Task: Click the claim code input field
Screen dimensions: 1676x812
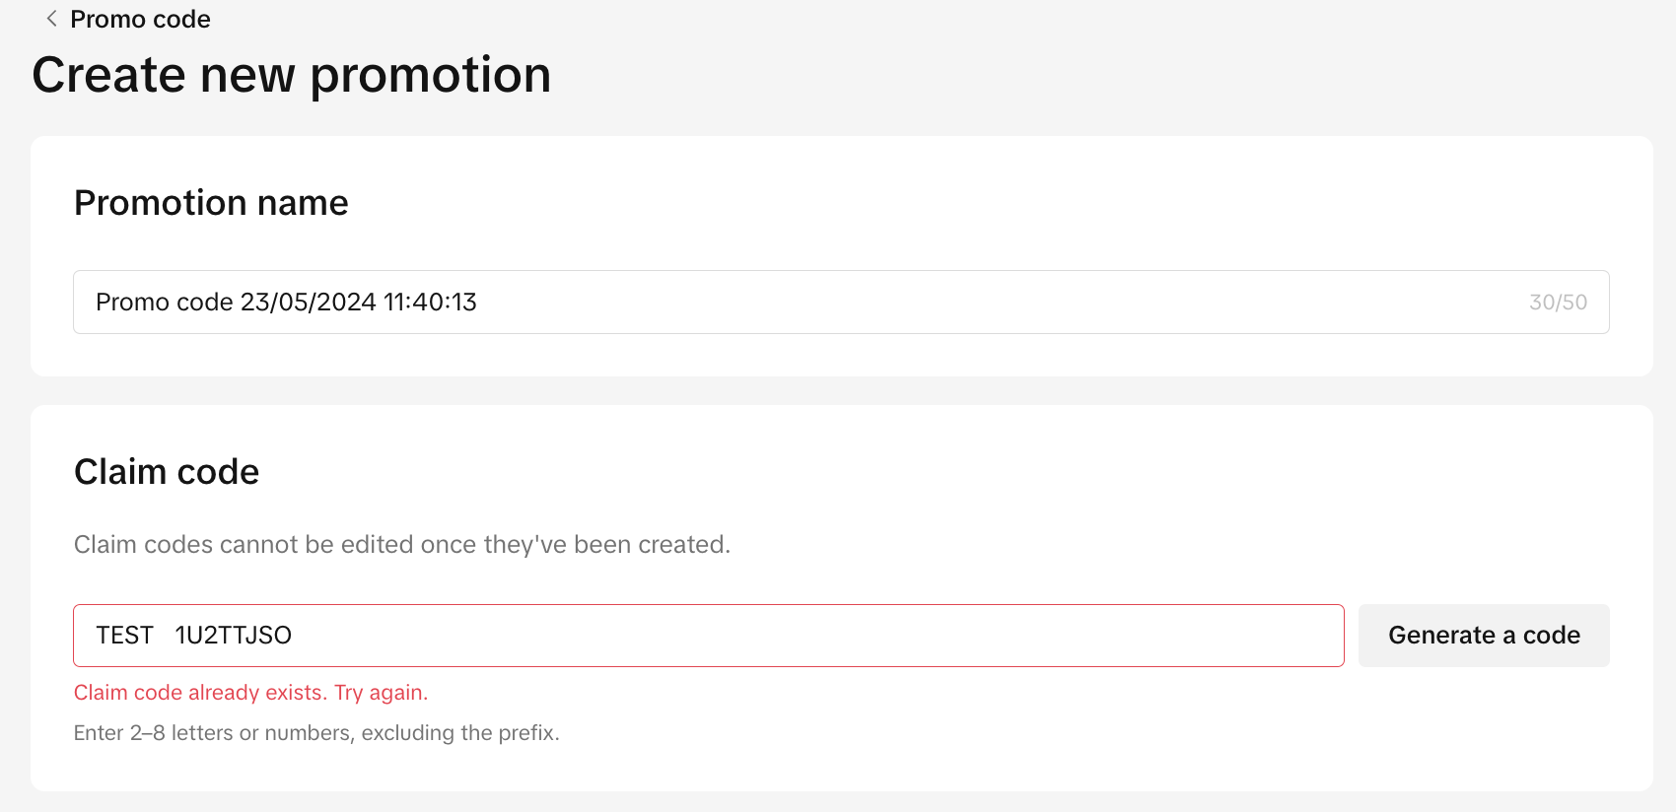Action: tap(789, 636)
